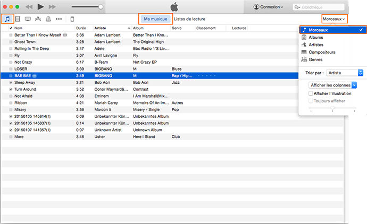367x224 pixels.
Task: Open the TV Shows library icon
Action: click(x=28, y=19)
